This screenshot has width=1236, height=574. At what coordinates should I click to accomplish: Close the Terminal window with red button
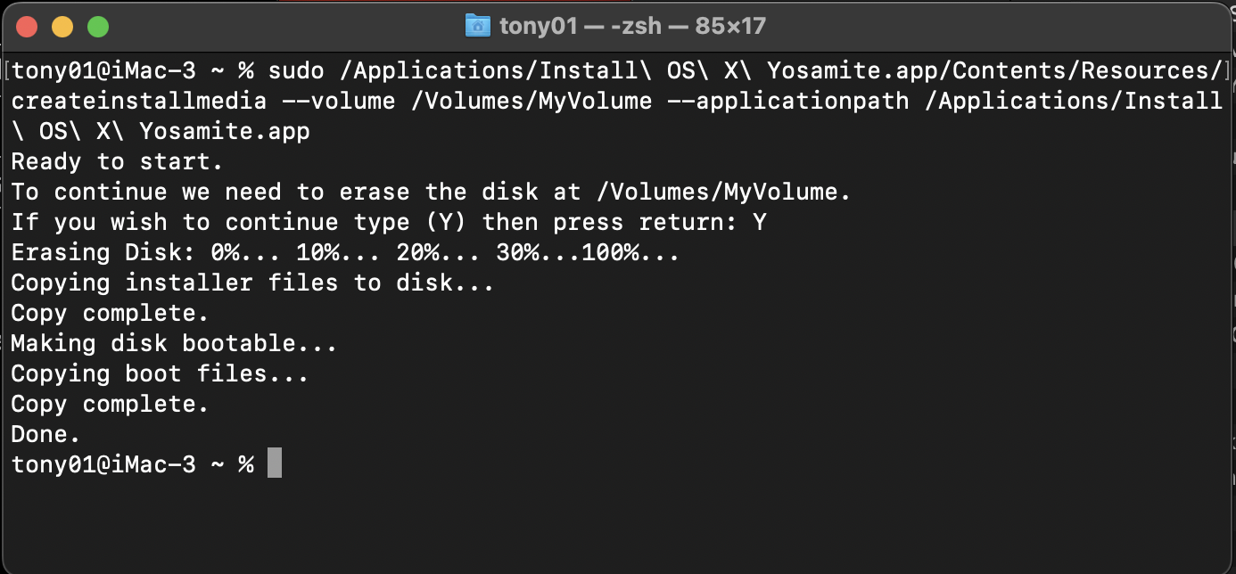(x=28, y=27)
